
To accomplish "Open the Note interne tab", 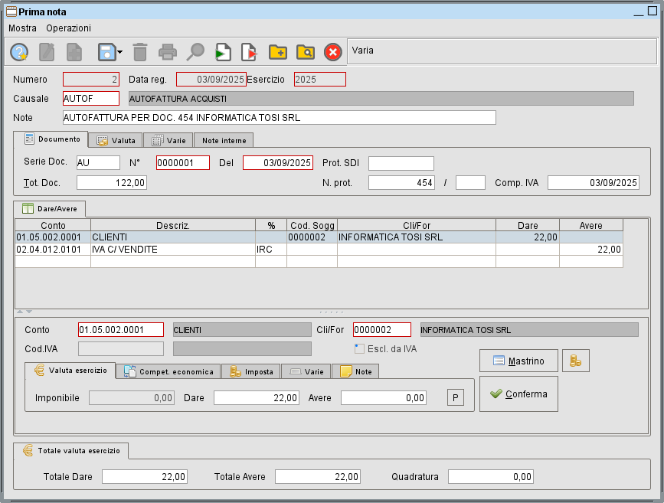I will 224,140.
